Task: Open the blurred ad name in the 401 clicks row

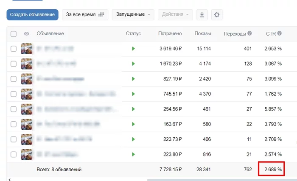Action: tap(55, 49)
